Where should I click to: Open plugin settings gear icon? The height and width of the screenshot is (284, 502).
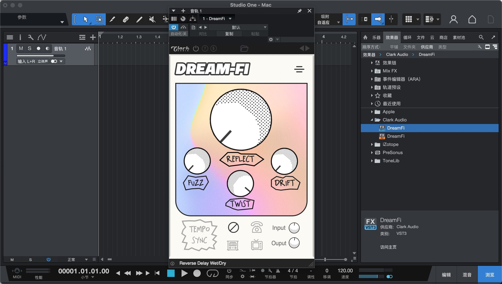point(271,40)
